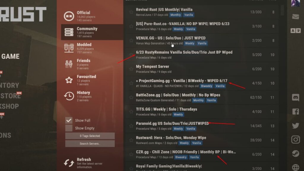Click the Twitter icon on the right edge
This screenshot has width=304, height=171.
pyautogui.click(x=296, y=126)
